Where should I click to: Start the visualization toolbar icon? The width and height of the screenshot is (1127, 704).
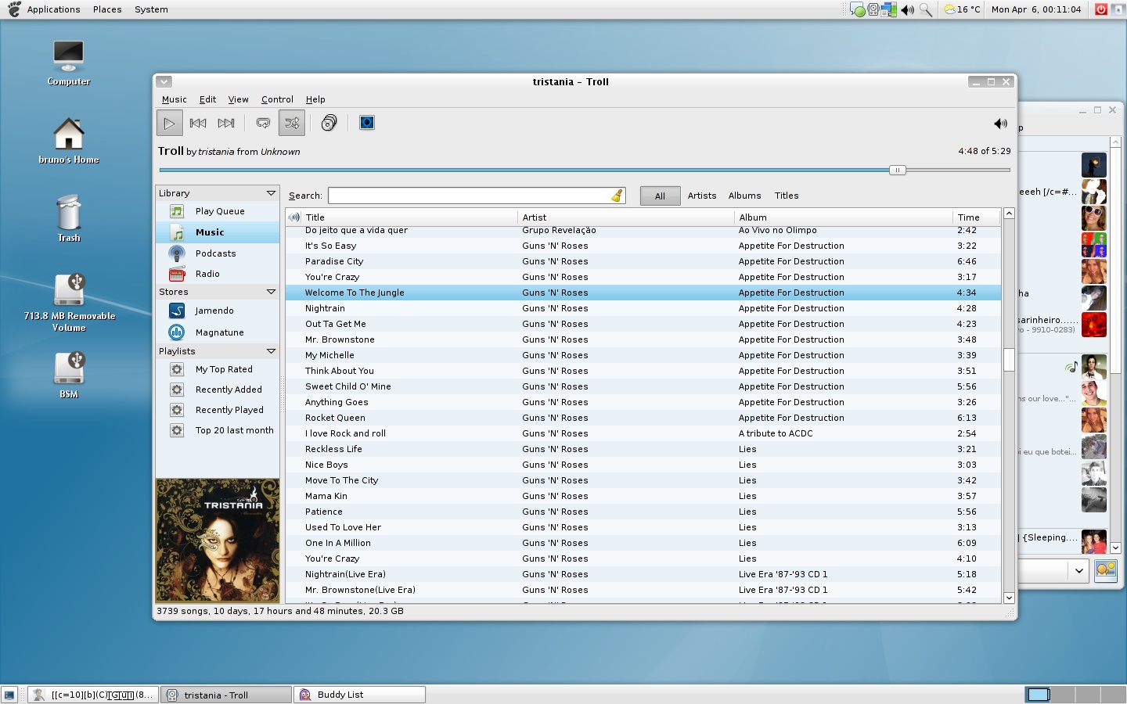tap(367, 123)
